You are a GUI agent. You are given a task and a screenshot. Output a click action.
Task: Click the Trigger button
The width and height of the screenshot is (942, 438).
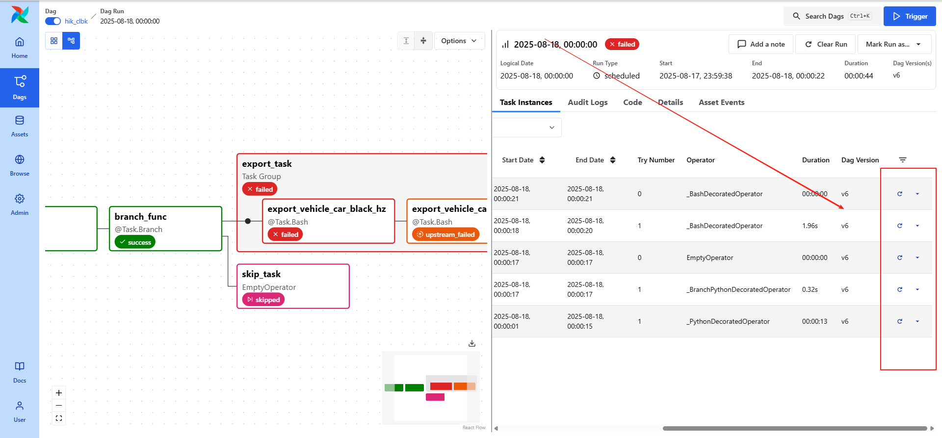coord(910,16)
